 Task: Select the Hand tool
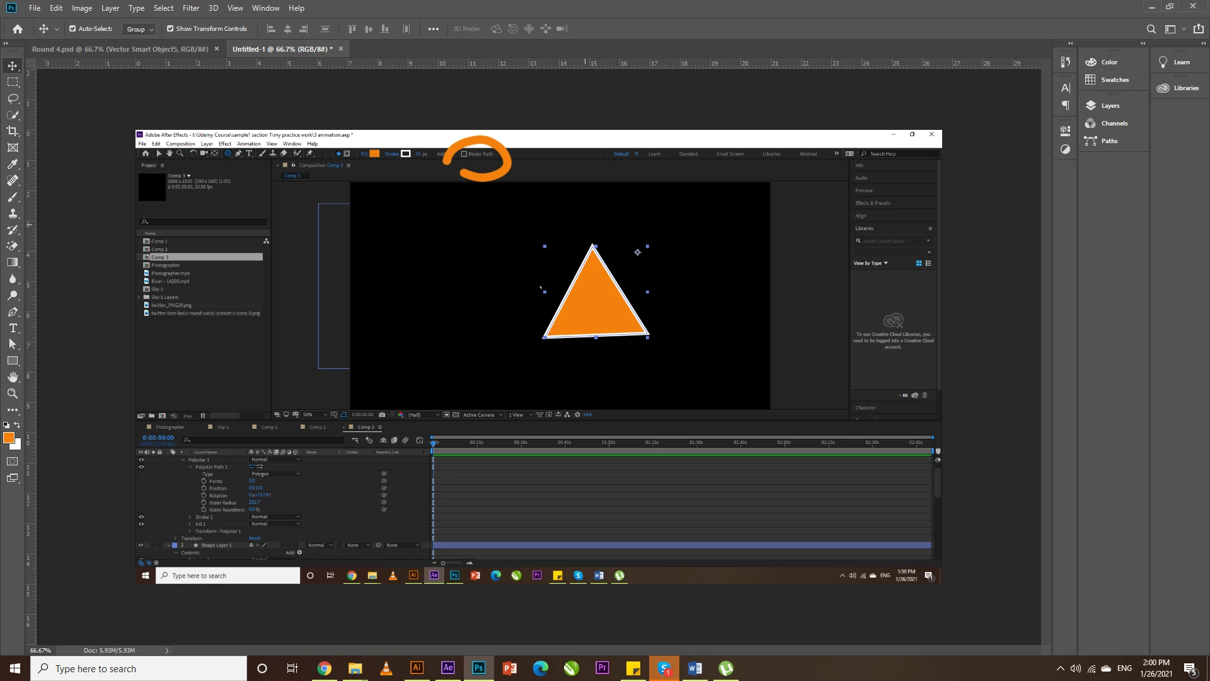13,377
